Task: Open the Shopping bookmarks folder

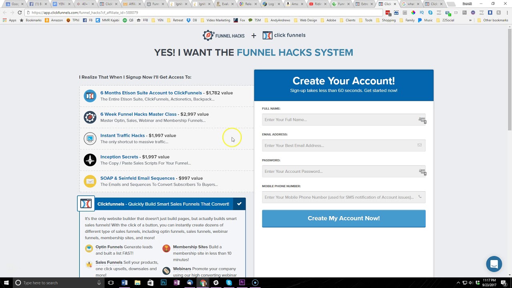Action: coord(386,20)
